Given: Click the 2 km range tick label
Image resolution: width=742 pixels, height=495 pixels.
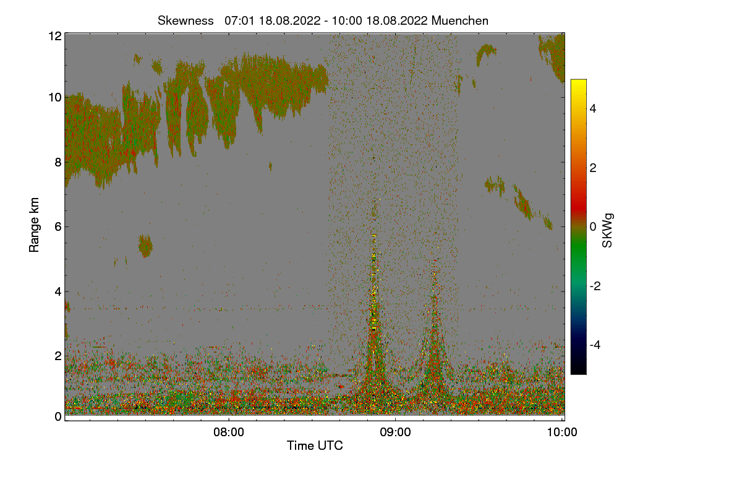Looking at the screenshot, I should 58,355.
